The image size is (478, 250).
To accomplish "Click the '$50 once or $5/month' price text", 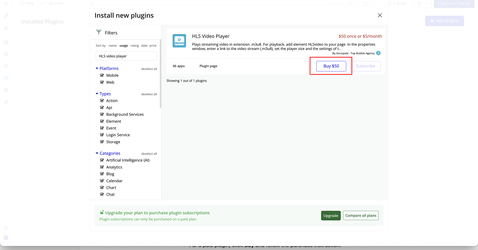I will pos(360,36).
